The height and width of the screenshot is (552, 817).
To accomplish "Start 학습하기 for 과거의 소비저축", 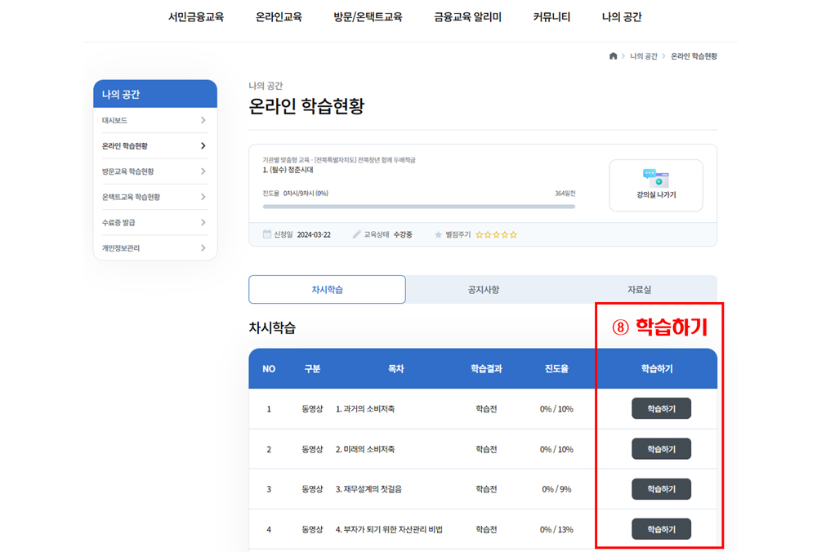I will [661, 409].
